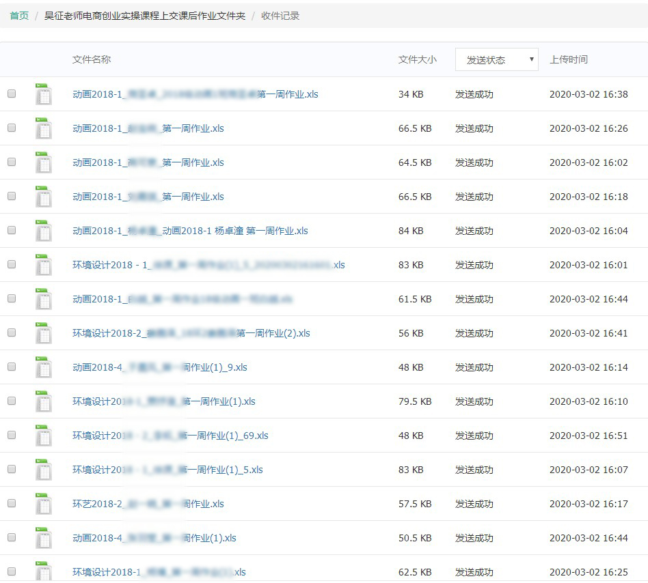The width and height of the screenshot is (648, 583).
Task: Select the checkbox of the 16:18 upload row
Action: coord(12,196)
